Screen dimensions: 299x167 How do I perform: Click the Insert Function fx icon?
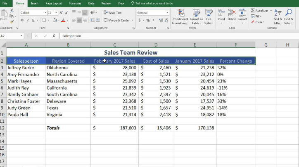[54, 36]
